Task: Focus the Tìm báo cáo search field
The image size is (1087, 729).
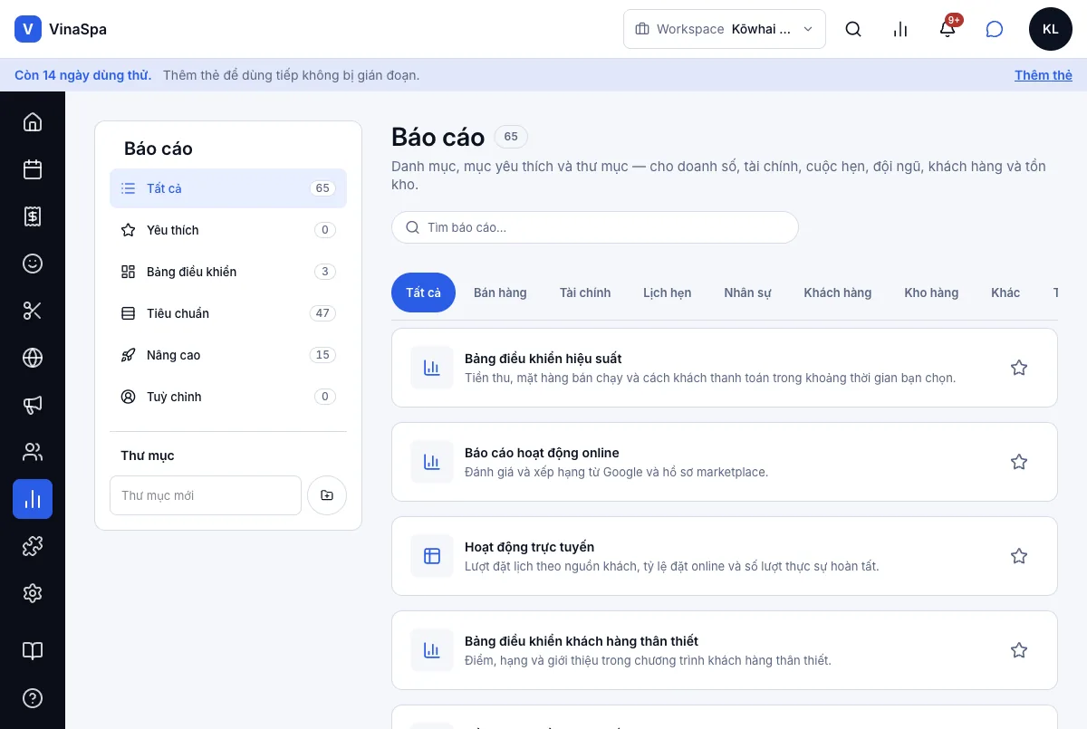Action: click(595, 227)
